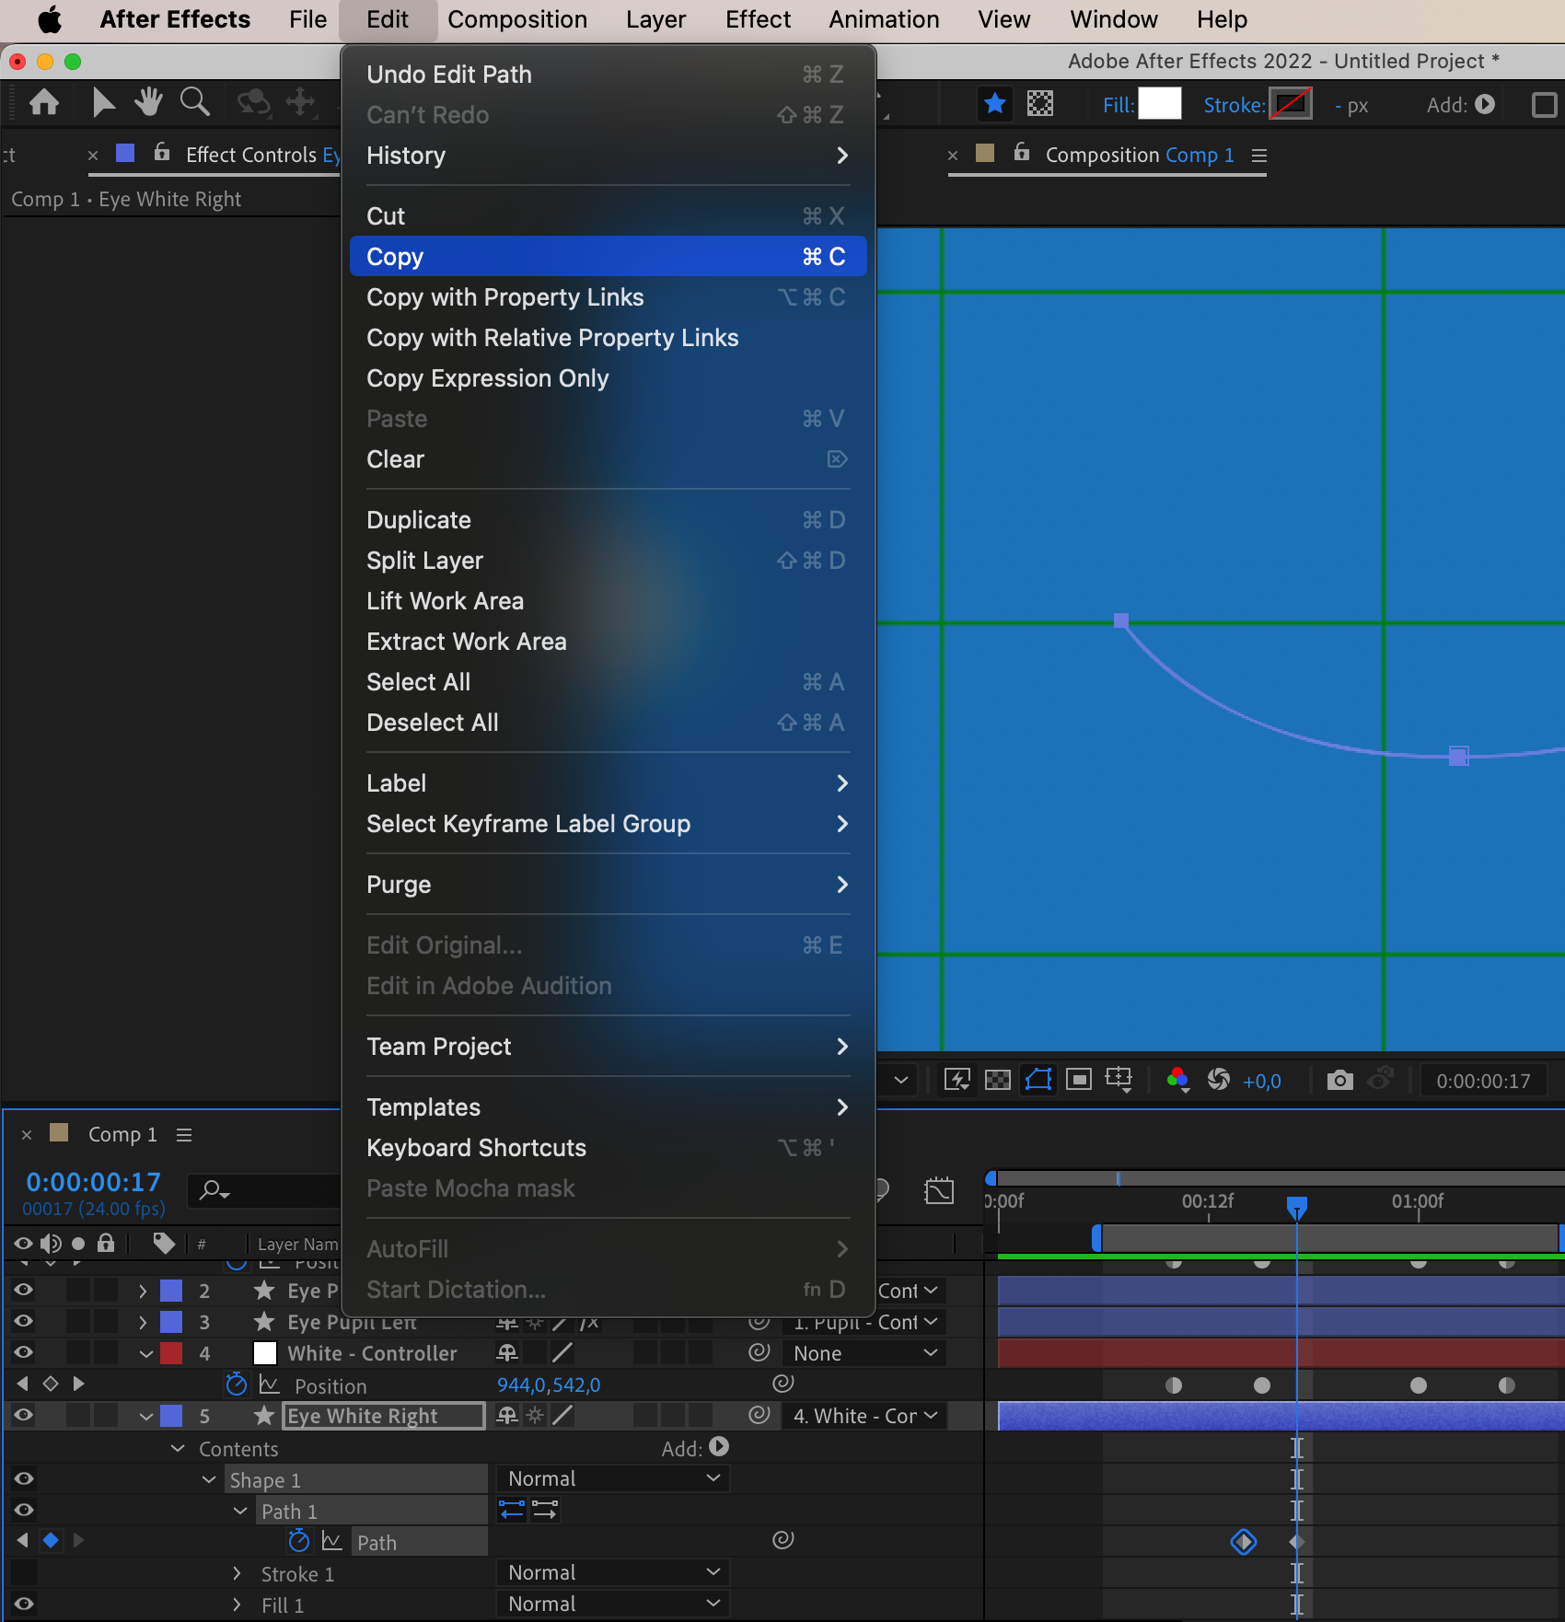This screenshot has height=1622, width=1565.
Task: Select the Zoom magnifier tool
Action: [x=194, y=102]
